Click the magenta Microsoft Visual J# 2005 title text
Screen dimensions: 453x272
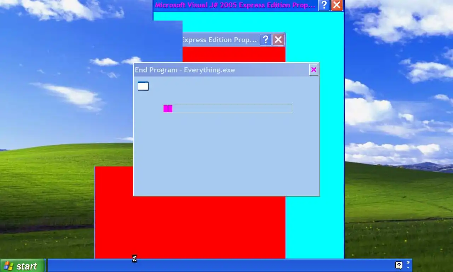coord(235,5)
